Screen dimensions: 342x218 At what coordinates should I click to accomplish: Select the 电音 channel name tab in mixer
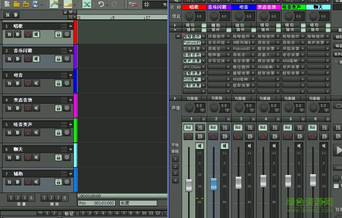coord(244,7)
